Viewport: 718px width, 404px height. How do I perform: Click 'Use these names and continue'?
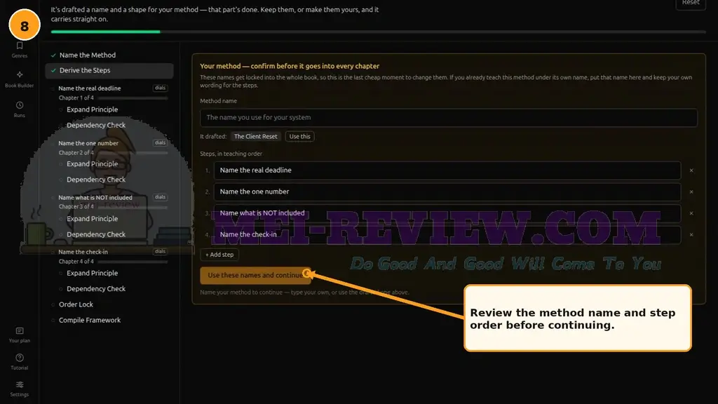tap(255, 275)
